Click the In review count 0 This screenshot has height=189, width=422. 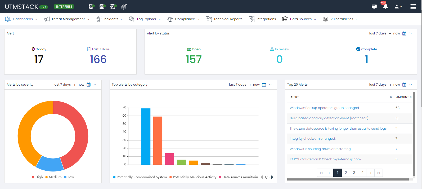[280, 59]
